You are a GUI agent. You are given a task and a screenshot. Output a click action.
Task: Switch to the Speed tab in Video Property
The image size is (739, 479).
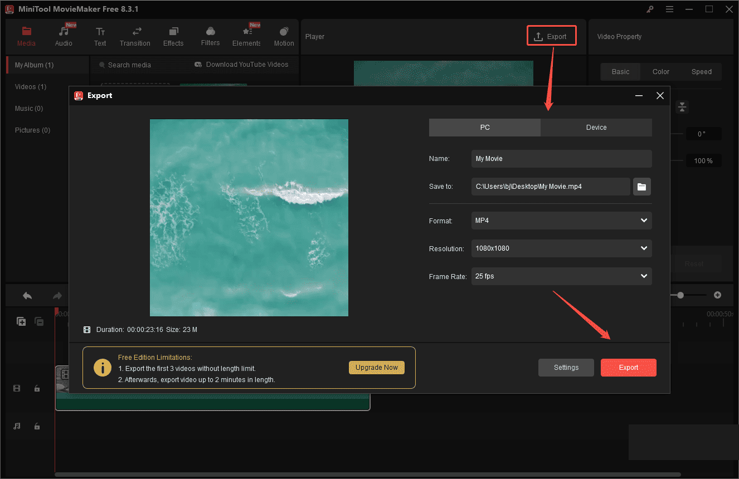(x=701, y=71)
